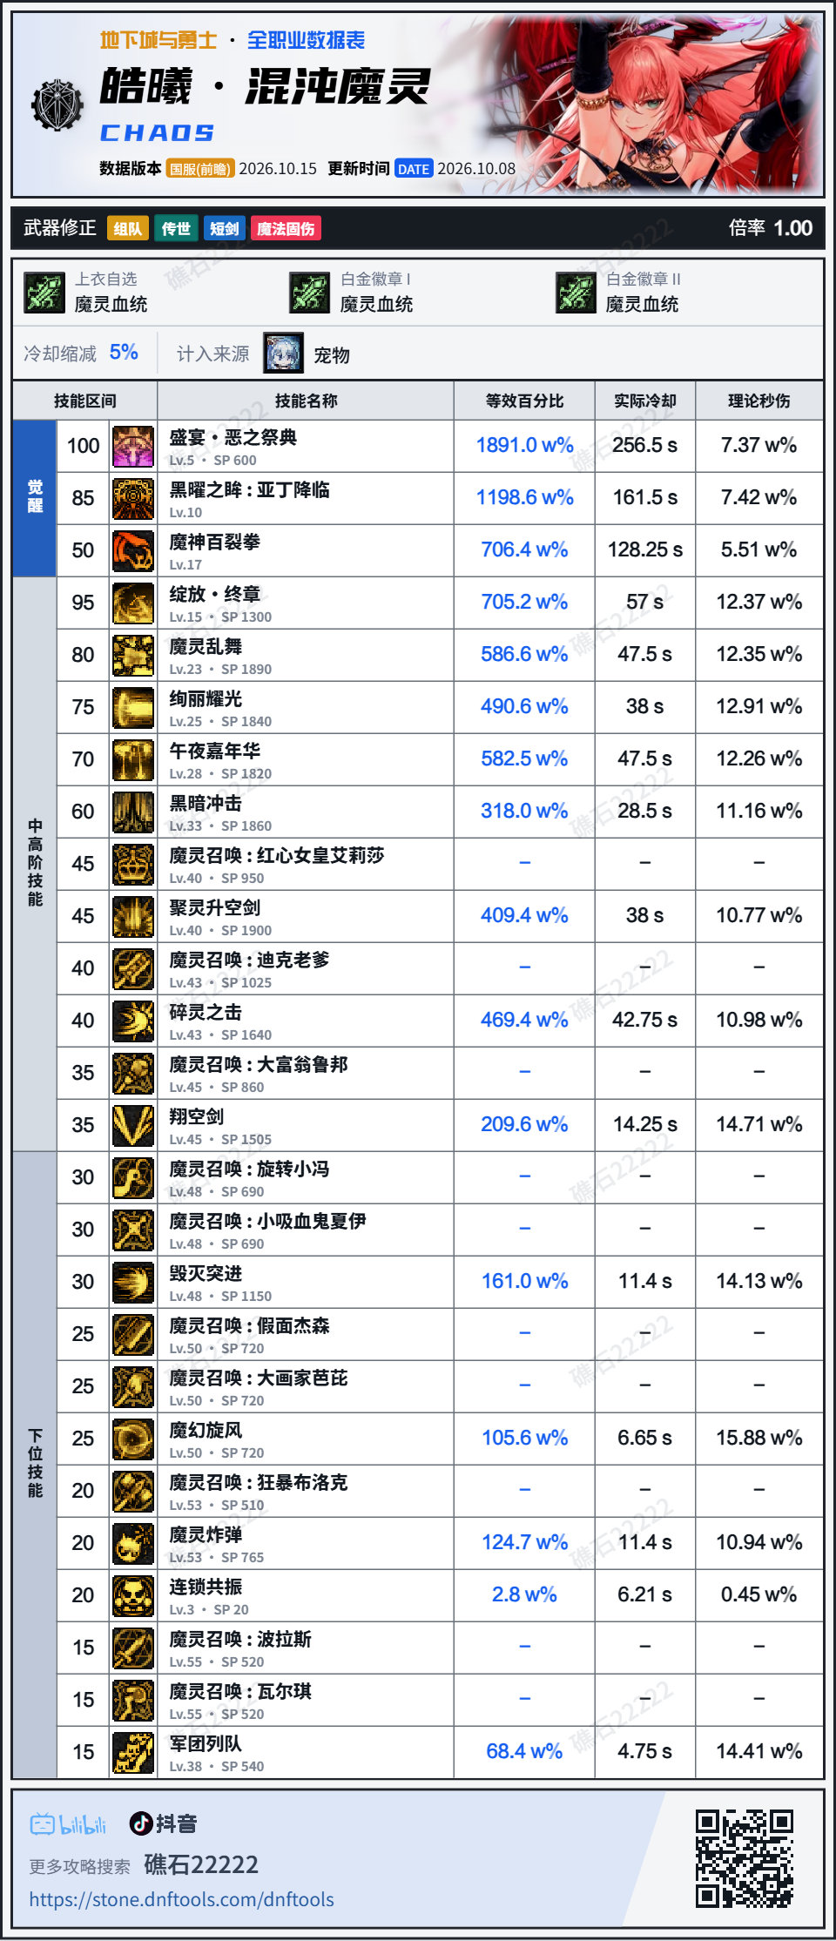This screenshot has height=1941, width=836.
Task: Click the class emblem gear logo
Action: pyautogui.click(x=57, y=105)
